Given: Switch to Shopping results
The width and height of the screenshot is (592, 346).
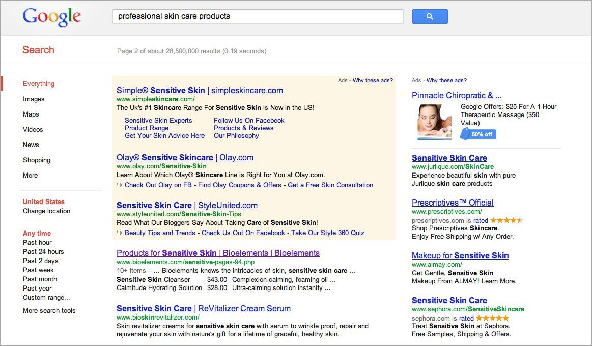Looking at the screenshot, I should point(37,160).
